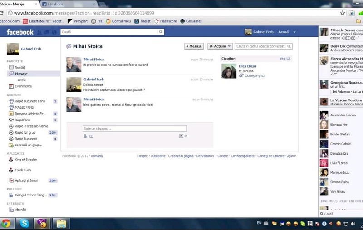This screenshot has width=363, height=230.
Task: Toggle the press-Enter-to-send checkbox
Action: pos(181,136)
